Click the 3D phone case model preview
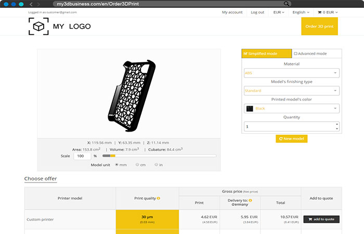 pos(132,95)
